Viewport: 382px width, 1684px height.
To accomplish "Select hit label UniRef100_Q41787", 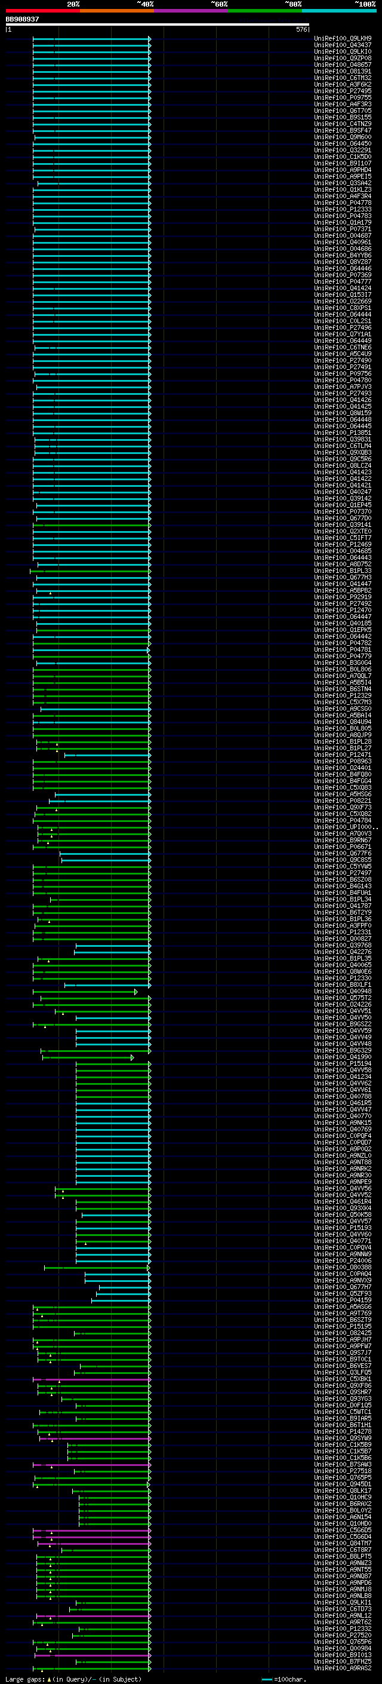I will pos(343,906).
